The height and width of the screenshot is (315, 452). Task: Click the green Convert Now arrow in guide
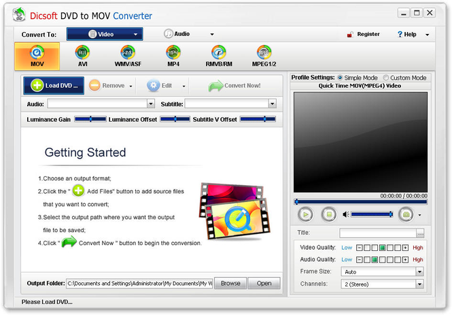(x=69, y=242)
